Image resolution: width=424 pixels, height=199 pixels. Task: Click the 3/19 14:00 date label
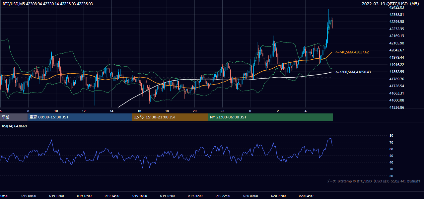111,196
